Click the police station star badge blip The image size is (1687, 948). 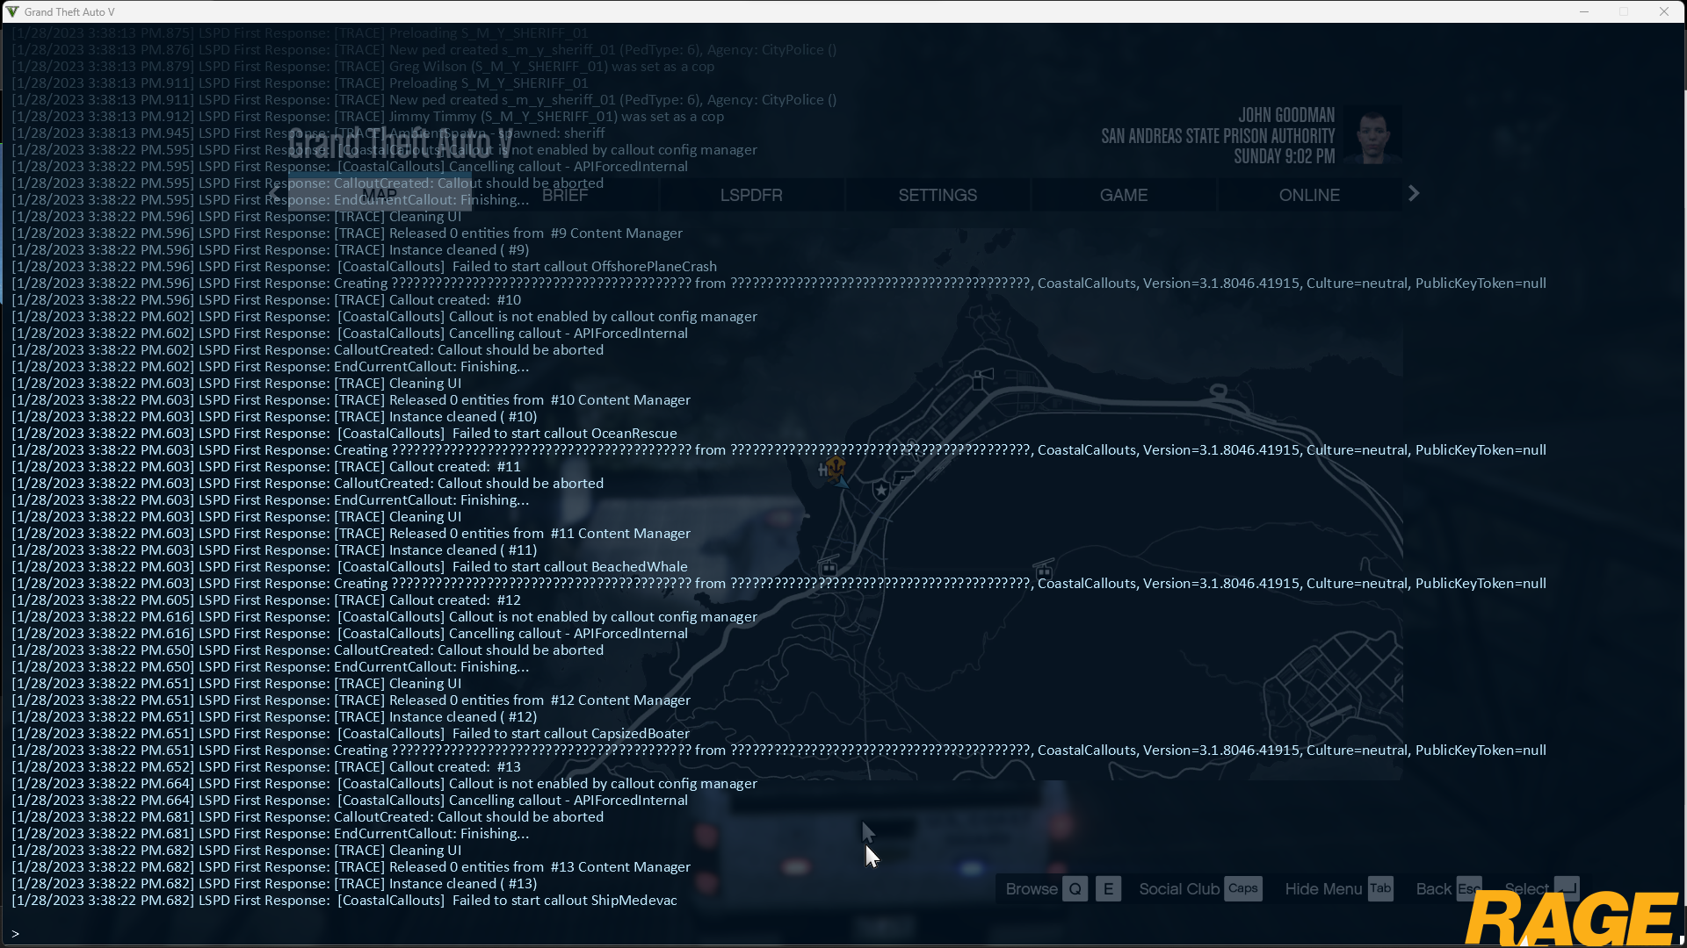881,491
